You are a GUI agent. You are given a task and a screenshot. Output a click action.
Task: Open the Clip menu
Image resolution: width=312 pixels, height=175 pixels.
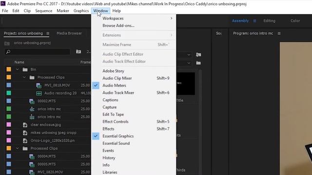click(x=27, y=11)
